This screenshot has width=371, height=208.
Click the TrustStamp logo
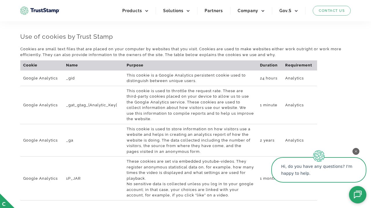point(40,10)
